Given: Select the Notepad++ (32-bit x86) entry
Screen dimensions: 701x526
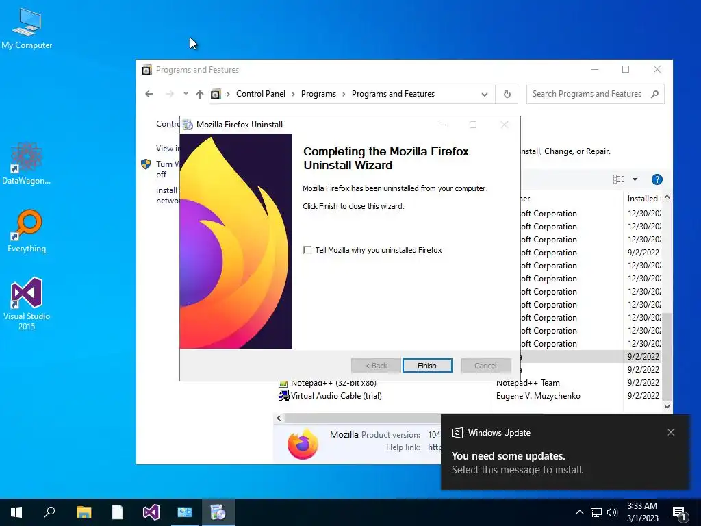Looking at the screenshot, I should pyautogui.click(x=333, y=384).
